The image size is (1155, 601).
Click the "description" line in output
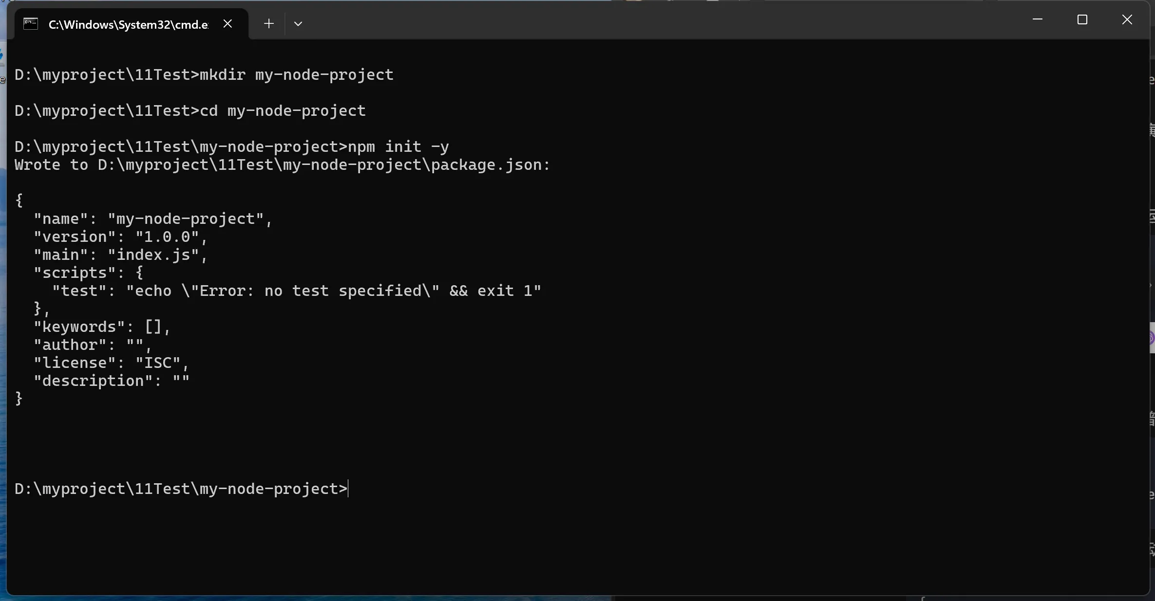[112, 381]
